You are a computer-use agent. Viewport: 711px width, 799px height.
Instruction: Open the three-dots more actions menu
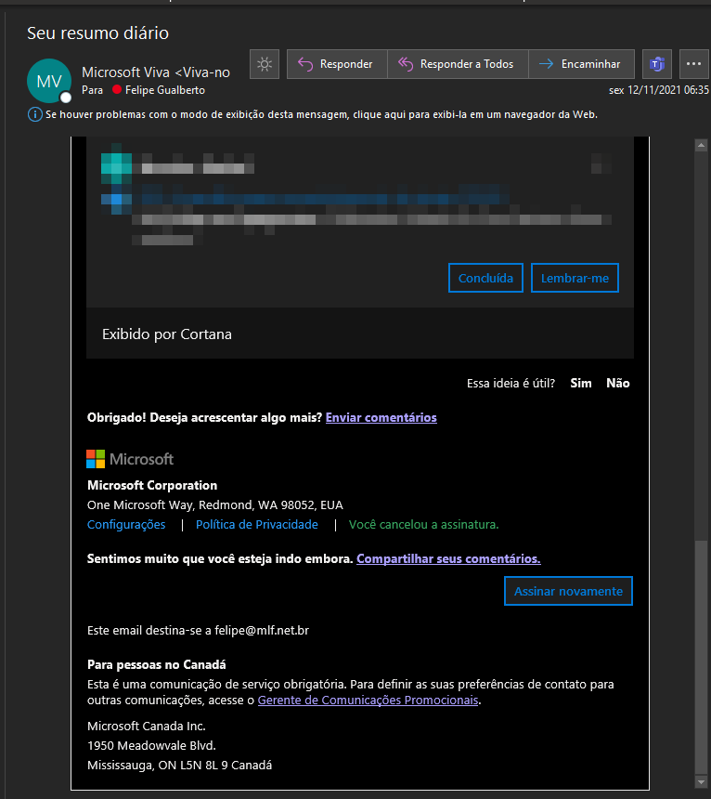[693, 64]
